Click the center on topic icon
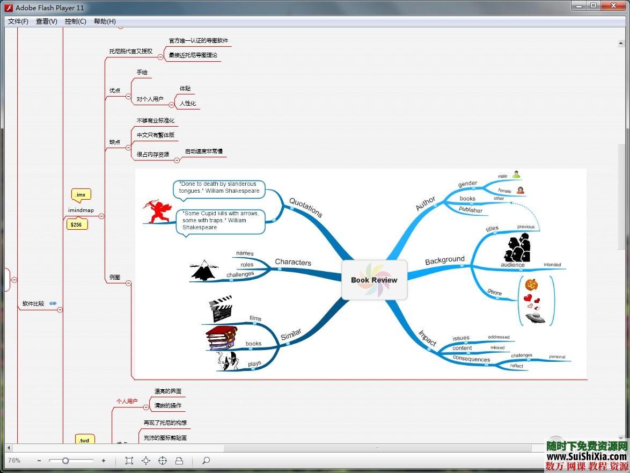 tap(146, 461)
